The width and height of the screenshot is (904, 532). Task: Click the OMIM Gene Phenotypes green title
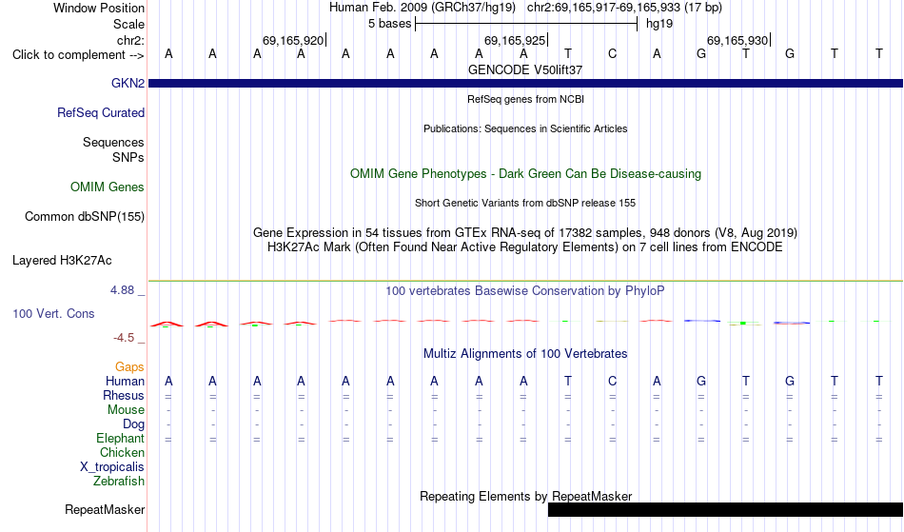point(525,173)
